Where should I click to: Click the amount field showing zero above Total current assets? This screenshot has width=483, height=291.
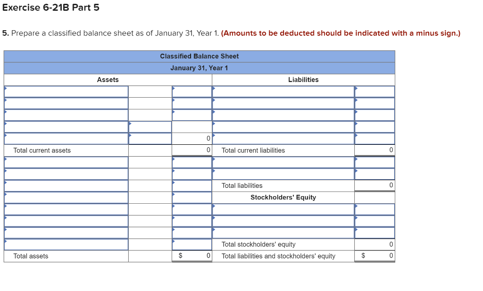coord(192,138)
